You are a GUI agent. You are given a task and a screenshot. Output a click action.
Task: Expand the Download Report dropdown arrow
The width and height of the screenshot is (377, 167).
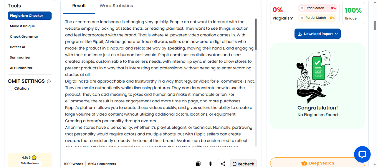tap(336, 34)
